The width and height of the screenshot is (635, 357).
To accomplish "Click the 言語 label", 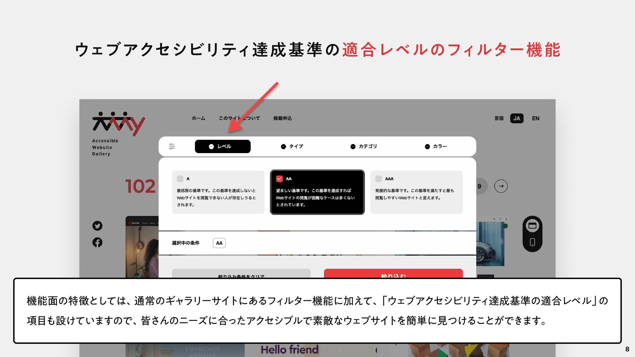I will [x=499, y=118].
